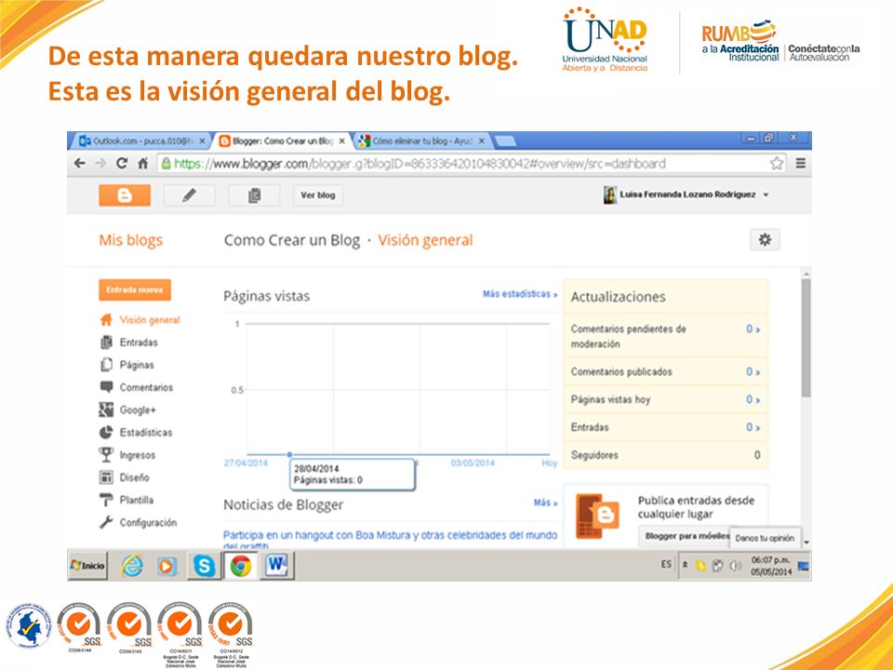Open the settings gear button
893x670 pixels.
click(765, 239)
